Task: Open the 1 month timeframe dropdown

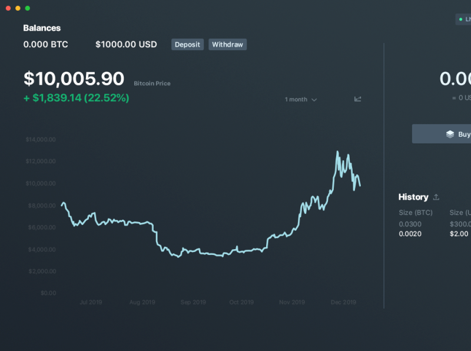Action: [x=296, y=100]
